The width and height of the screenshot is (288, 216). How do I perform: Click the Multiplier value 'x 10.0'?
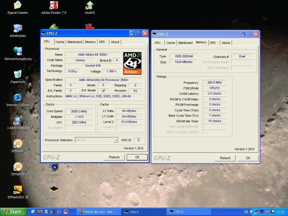(79, 117)
